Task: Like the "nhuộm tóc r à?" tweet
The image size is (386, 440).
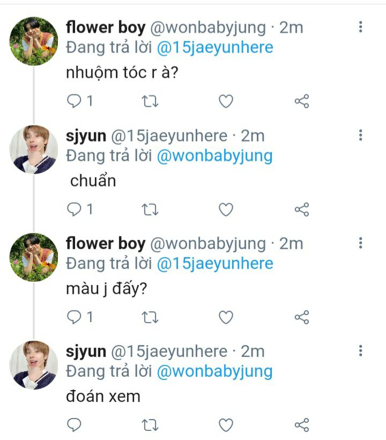Action: [x=226, y=101]
